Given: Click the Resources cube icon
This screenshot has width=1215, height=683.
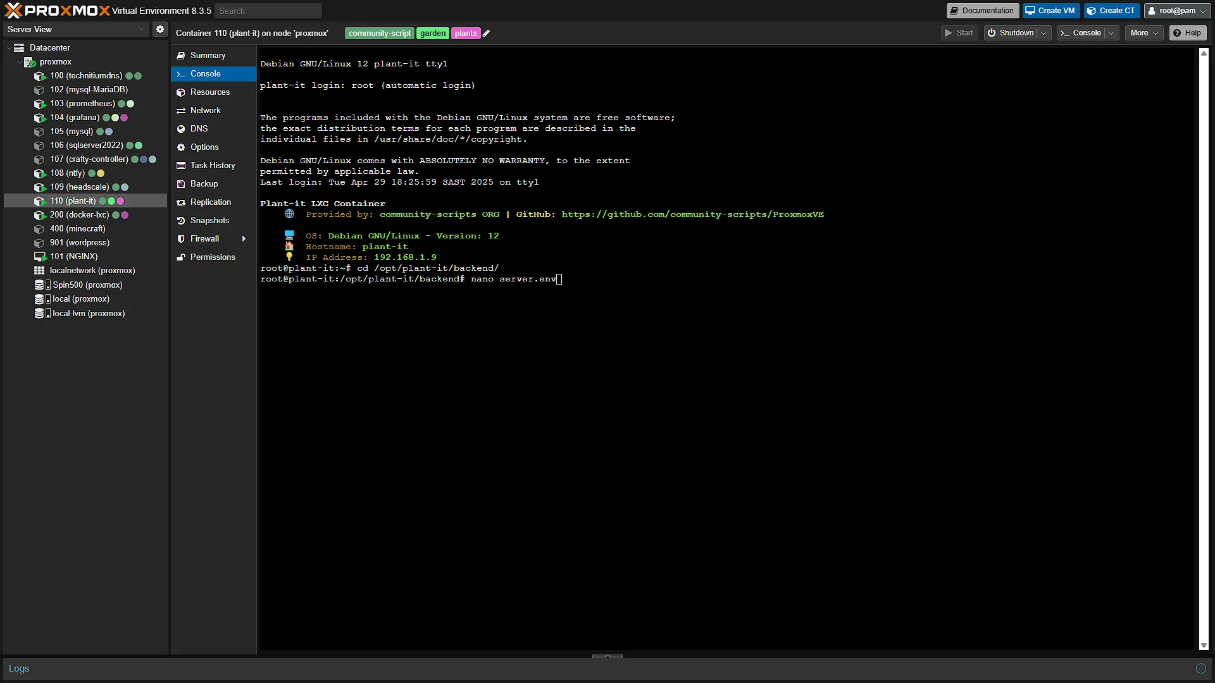Looking at the screenshot, I should click(181, 92).
